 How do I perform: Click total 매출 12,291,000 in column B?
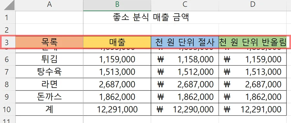pos(117,109)
